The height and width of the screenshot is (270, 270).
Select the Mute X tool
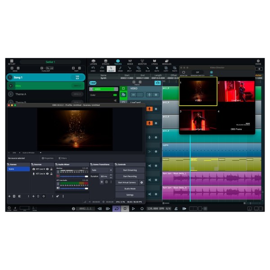157,68
